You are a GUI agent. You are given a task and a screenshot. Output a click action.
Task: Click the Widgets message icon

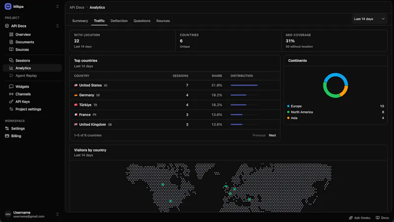pyautogui.click(x=11, y=87)
